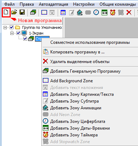This screenshot has height=146, width=138.
Task: Click the animation zone toolbar icon
Action: click(80, 12)
